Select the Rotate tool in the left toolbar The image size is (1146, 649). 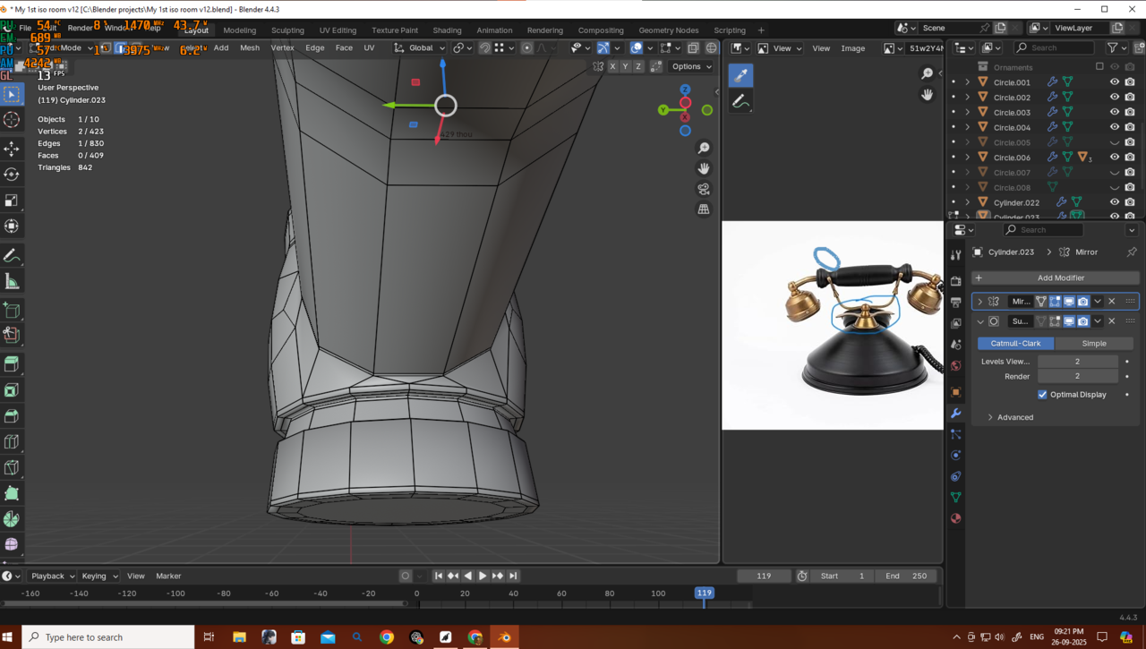(12, 175)
